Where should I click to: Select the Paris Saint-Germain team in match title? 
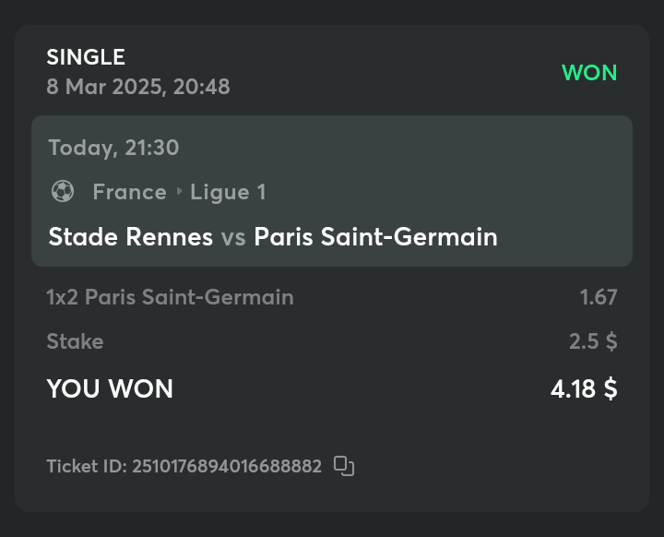click(x=375, y=237)
